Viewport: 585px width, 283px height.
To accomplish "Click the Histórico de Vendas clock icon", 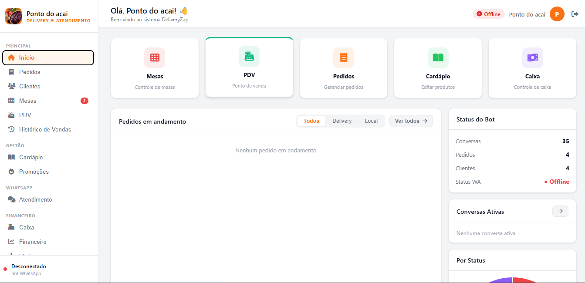I will pos(11,129).
